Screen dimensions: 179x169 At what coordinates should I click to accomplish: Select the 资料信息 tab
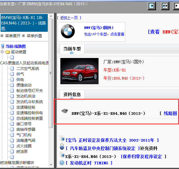(x=72, y=95)
